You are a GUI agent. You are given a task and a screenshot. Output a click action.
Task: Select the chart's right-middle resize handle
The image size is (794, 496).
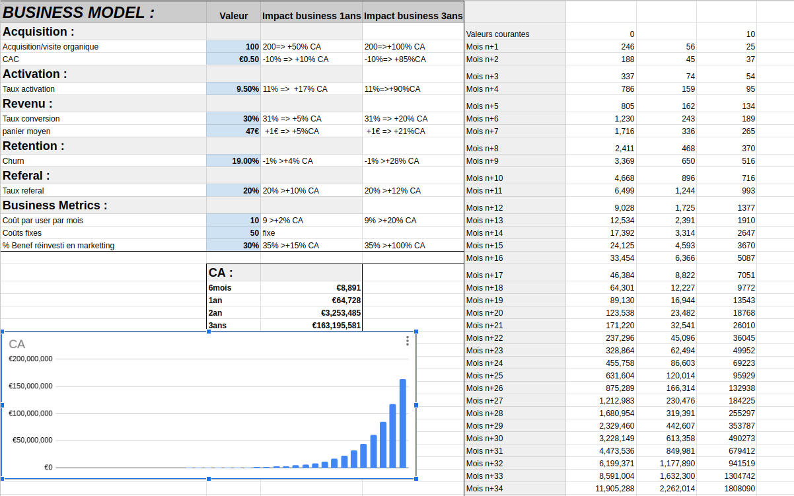point(416,405)
